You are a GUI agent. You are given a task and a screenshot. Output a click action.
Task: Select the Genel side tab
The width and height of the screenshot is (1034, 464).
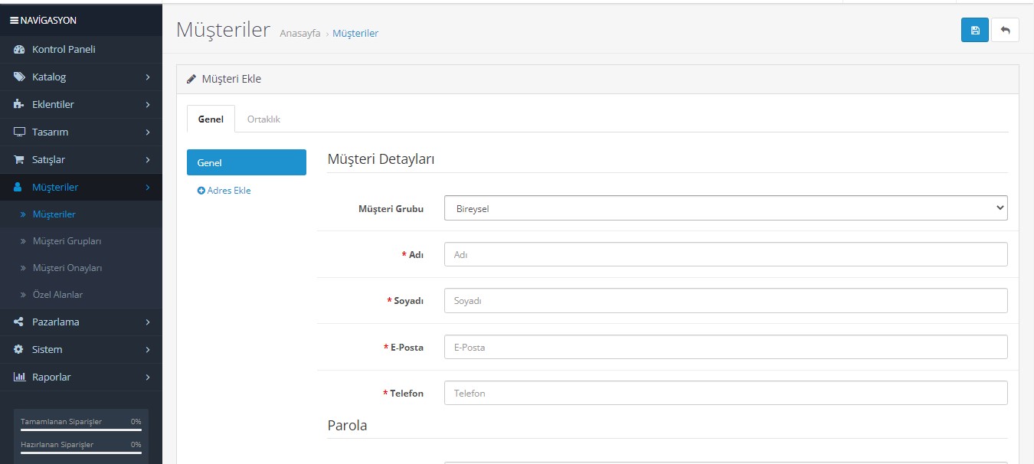tap(246, 162)
